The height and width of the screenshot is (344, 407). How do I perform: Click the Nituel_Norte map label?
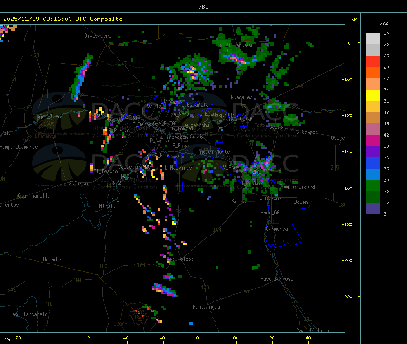215,152
